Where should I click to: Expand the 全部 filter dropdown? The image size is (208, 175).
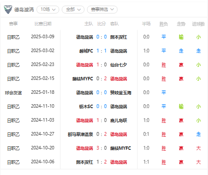coord(73,10)
